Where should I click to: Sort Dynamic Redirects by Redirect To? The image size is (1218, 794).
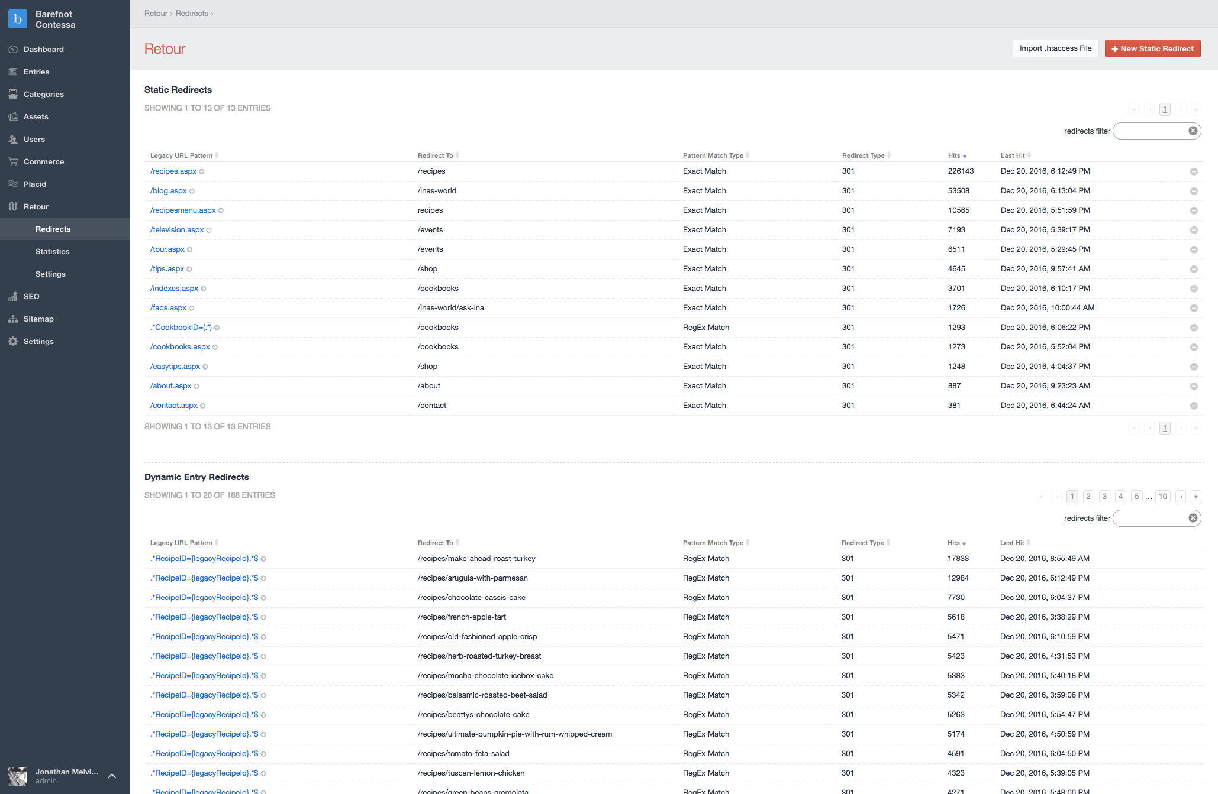(x=439, y=543)
